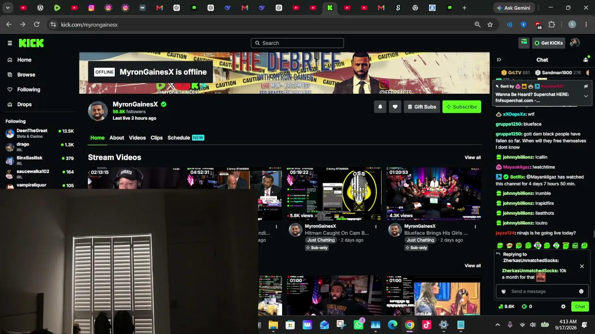
Task: Open the 01:20:53 stream video thumbnail
Action: (x=434, y=193)
